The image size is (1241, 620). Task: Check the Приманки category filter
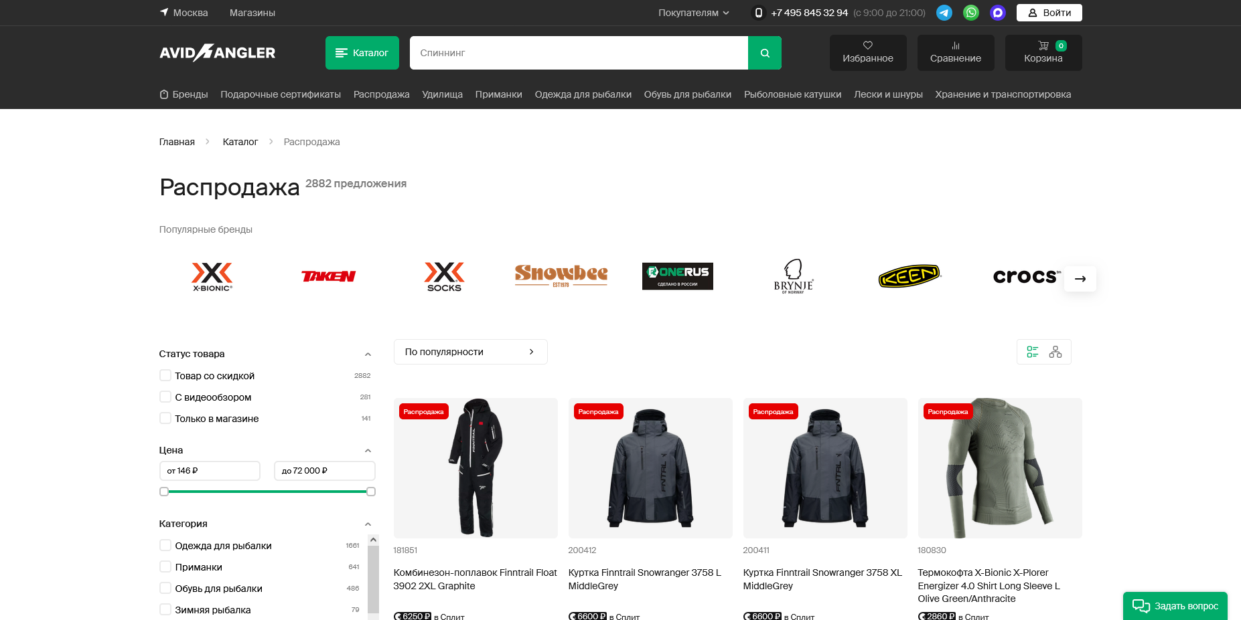coord(165,566)
